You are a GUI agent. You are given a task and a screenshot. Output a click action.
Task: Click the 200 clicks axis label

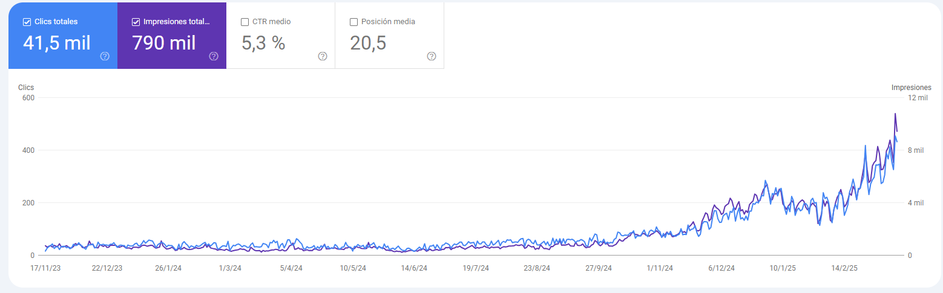[28, 203]
